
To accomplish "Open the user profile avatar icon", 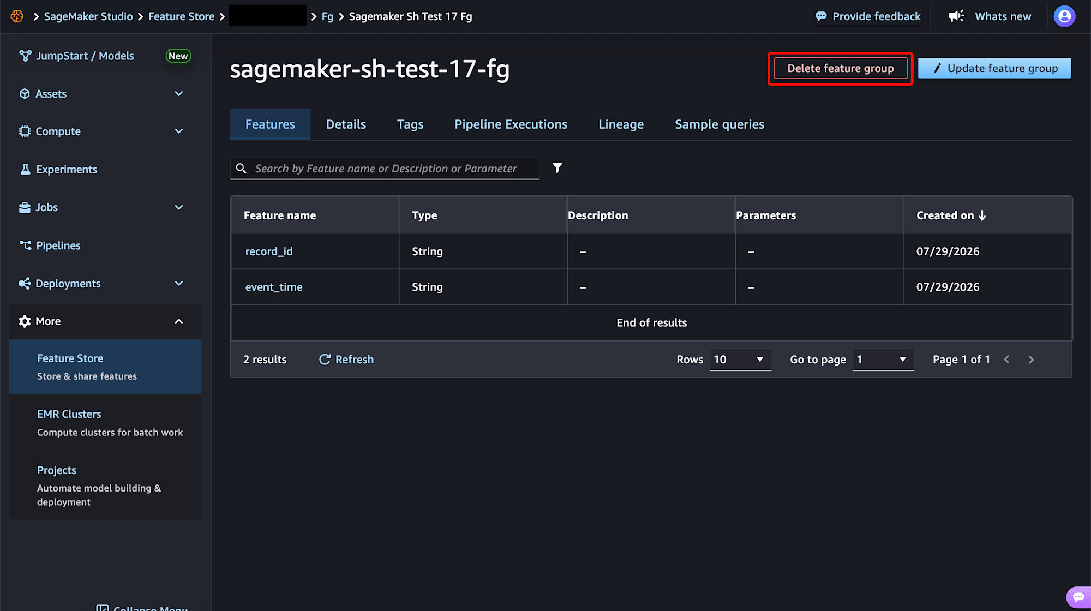I will tap(1064, 16).
